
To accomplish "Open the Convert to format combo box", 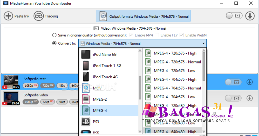I will (x=143, y=43).
